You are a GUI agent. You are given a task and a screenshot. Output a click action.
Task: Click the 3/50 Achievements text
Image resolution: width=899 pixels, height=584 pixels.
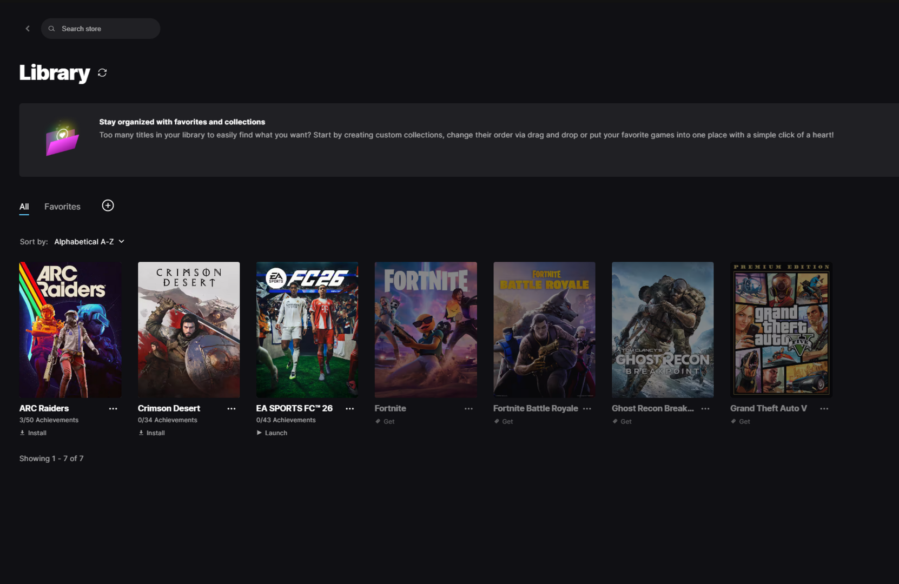click(x=49, y=420)
